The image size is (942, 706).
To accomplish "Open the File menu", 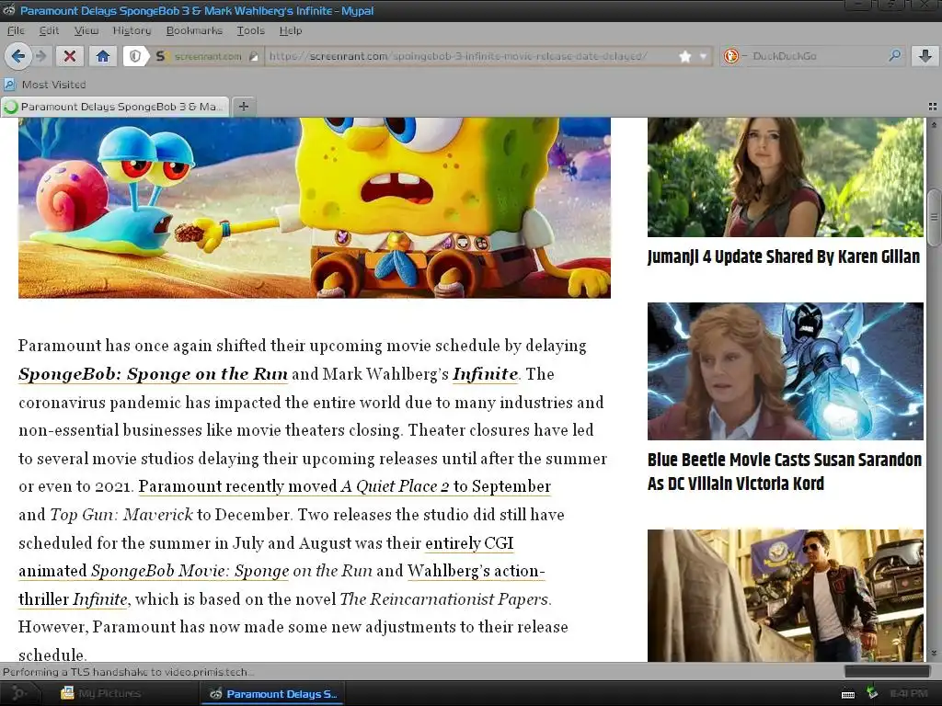I will coord(16,30).
